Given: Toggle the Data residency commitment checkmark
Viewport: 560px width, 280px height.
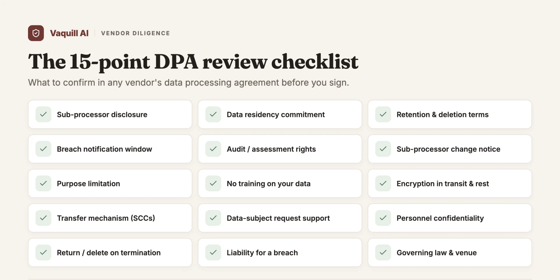Looking at the screenshot, I should [x=213, y=114].
